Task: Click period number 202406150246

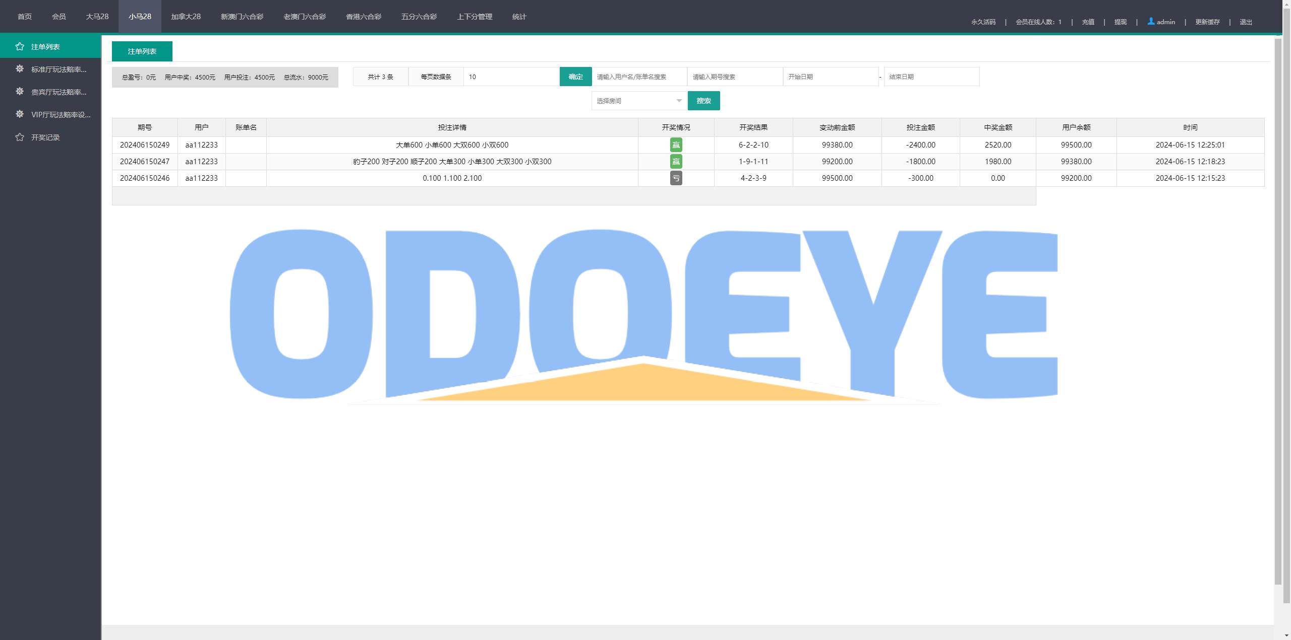Action: 145,178
